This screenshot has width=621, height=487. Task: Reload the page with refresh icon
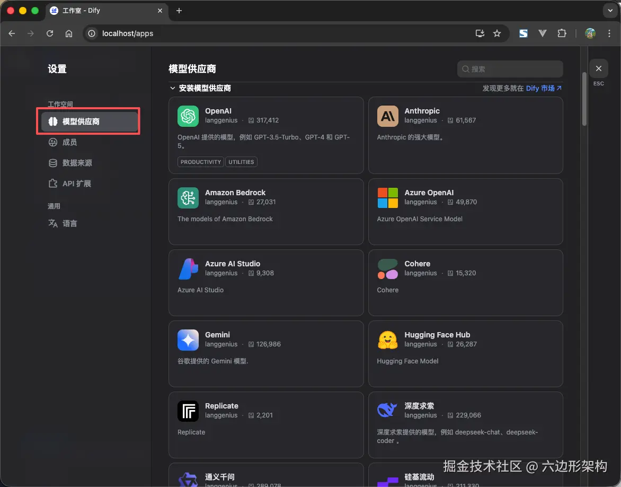pyautogui.click(x=50, y=33)
